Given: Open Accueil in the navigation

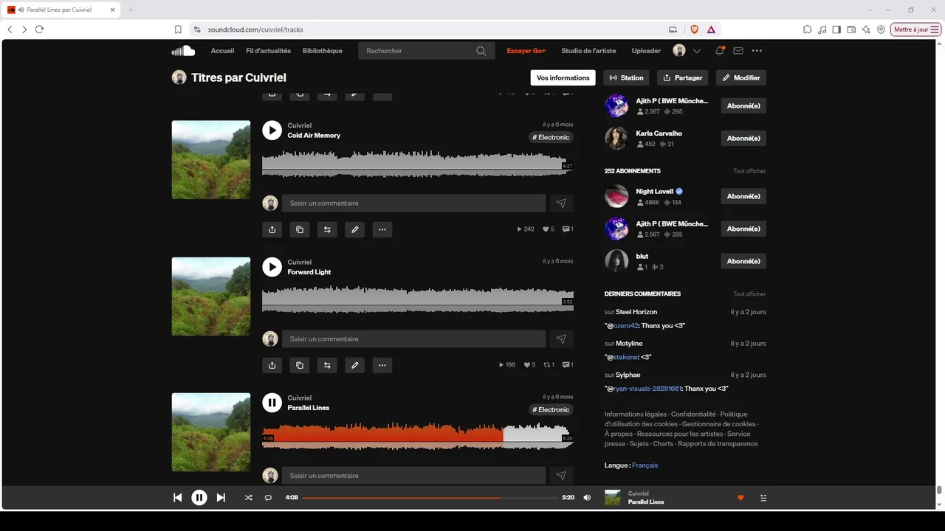Looking at the screenshot, I should coord(222,51).
